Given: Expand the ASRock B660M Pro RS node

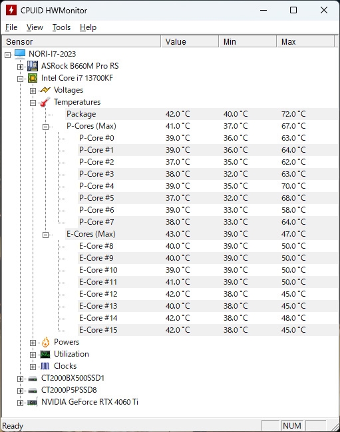Looking at the screenshot, I should click(x=20, y=67).
